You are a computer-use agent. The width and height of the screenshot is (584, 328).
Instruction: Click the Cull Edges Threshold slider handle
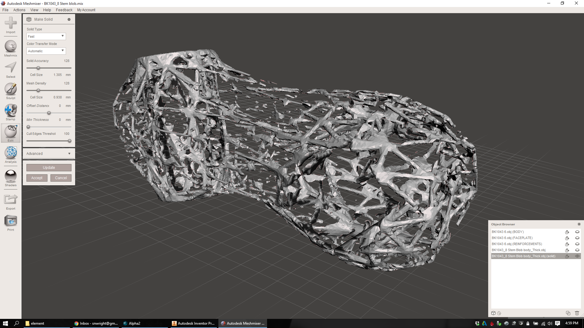point(70,141)
